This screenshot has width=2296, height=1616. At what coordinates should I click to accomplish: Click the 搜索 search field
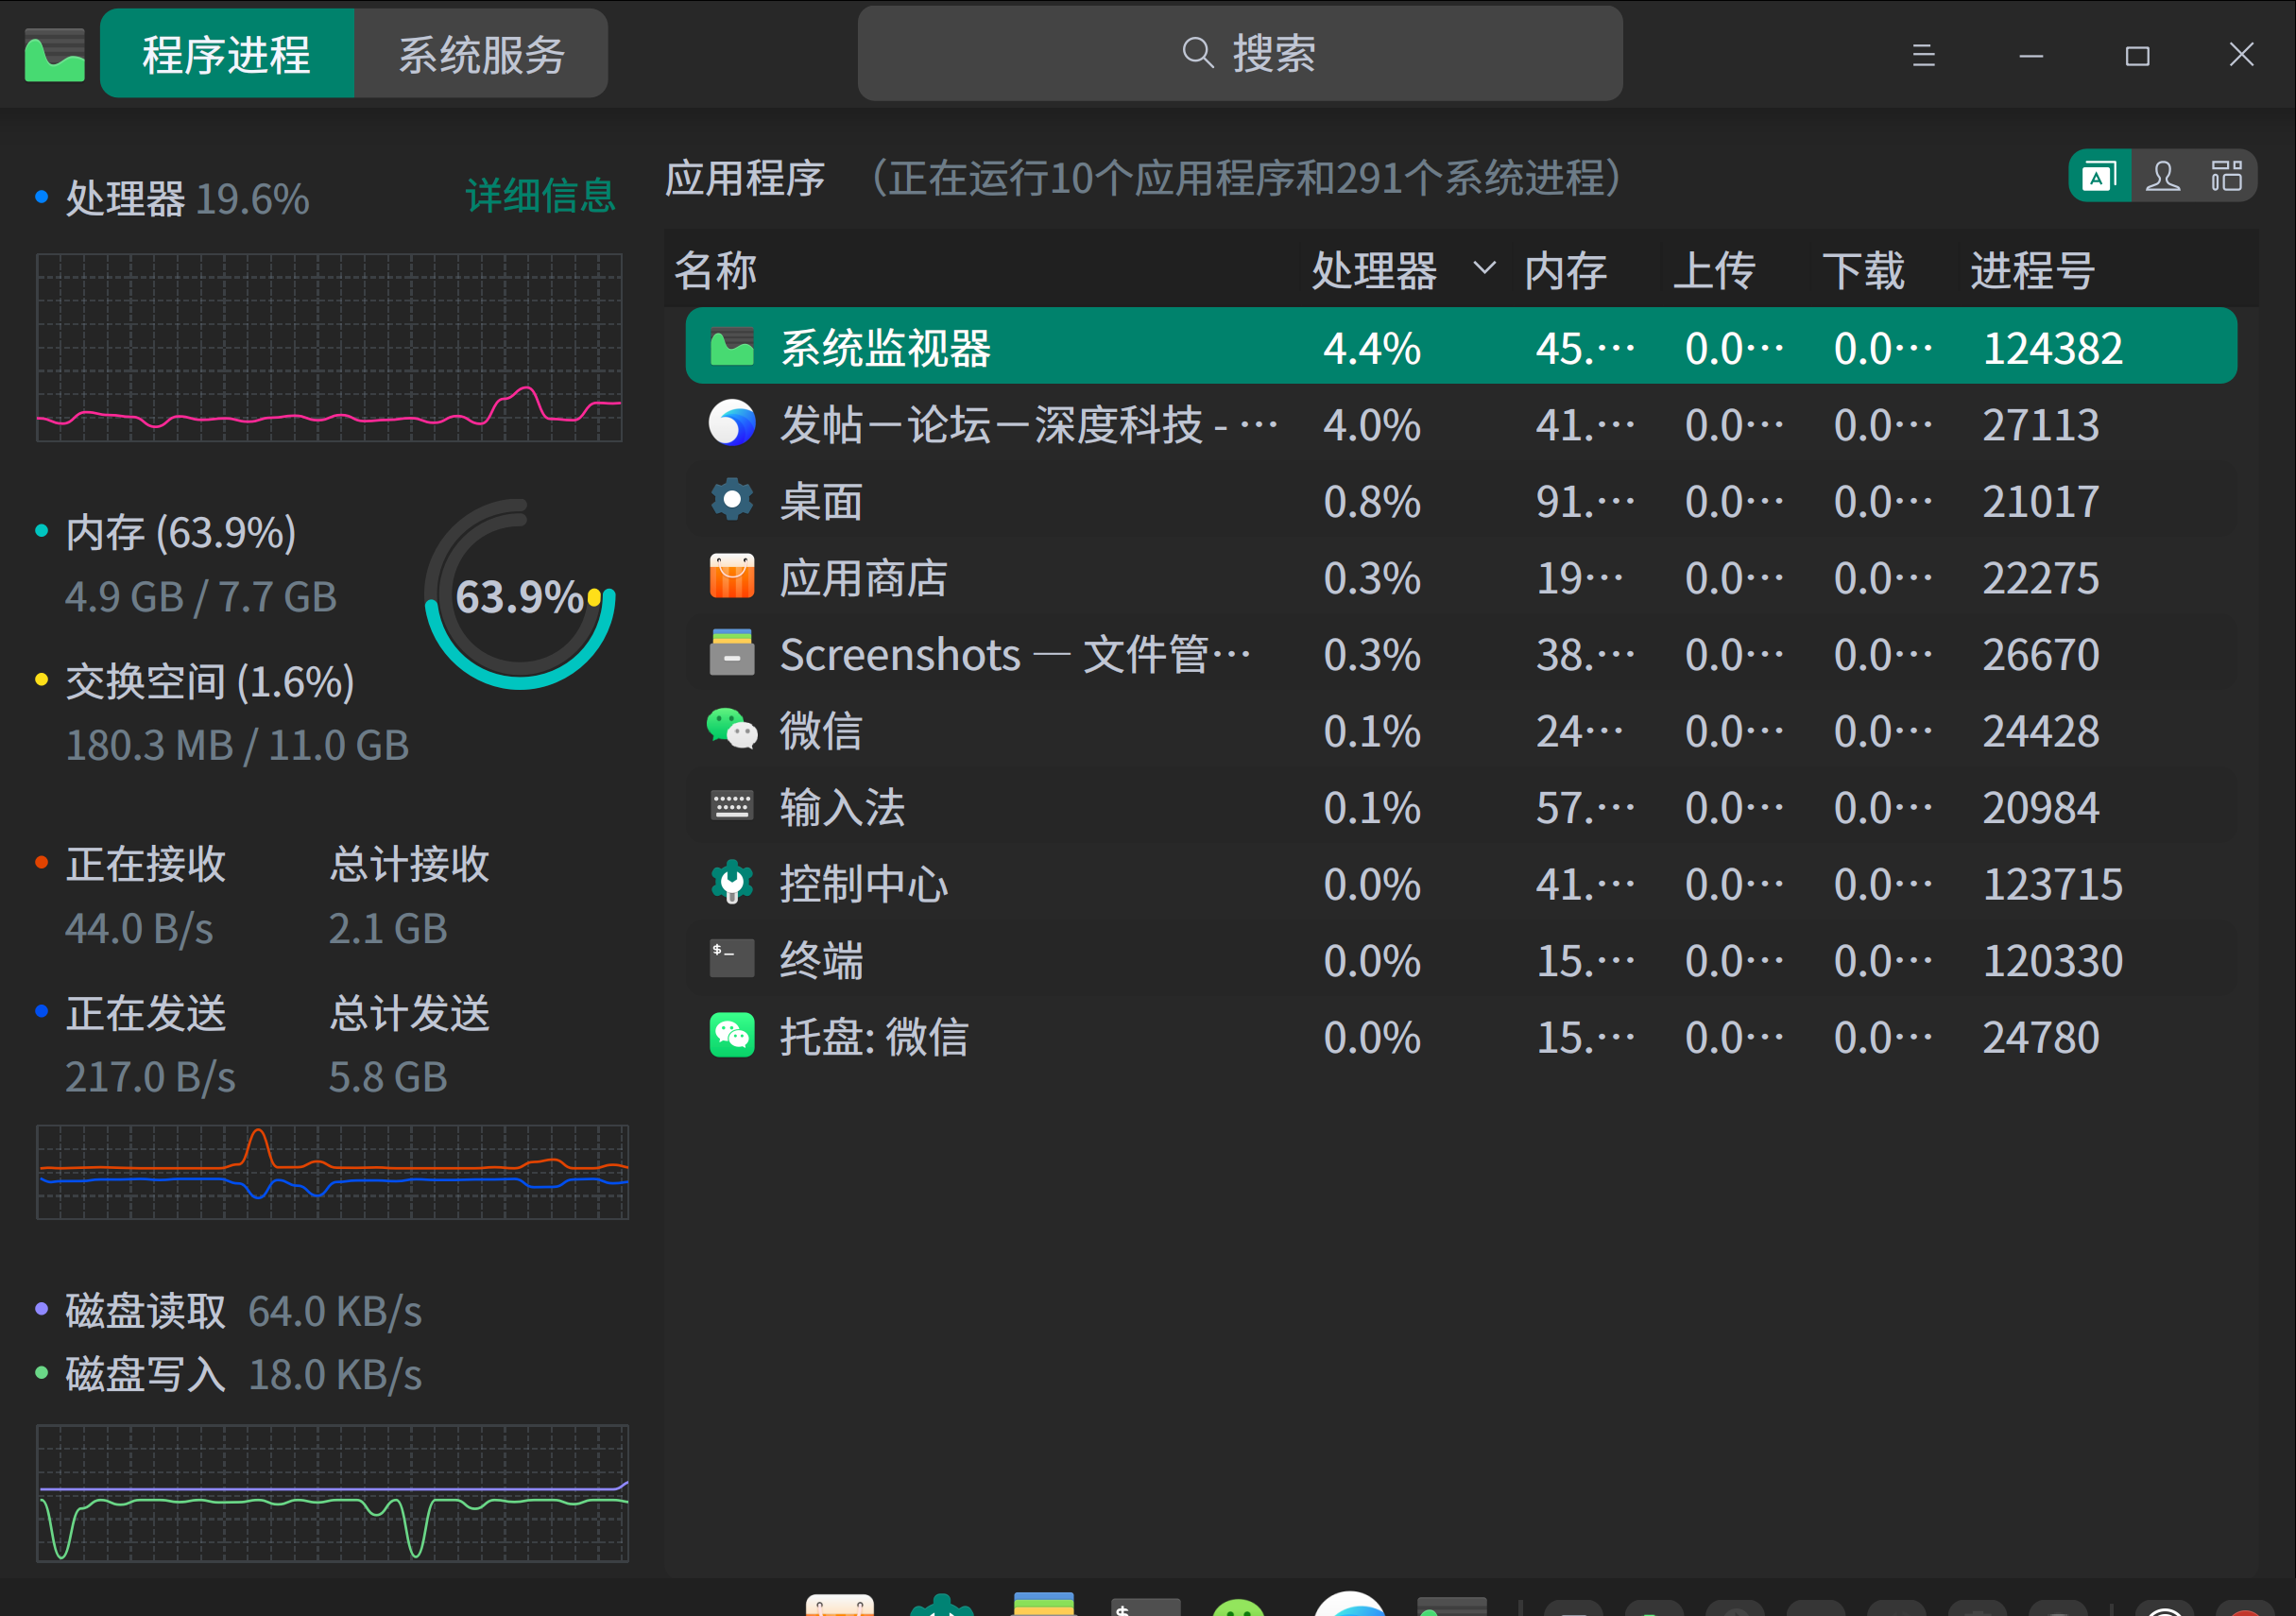tap(1240, 54)
